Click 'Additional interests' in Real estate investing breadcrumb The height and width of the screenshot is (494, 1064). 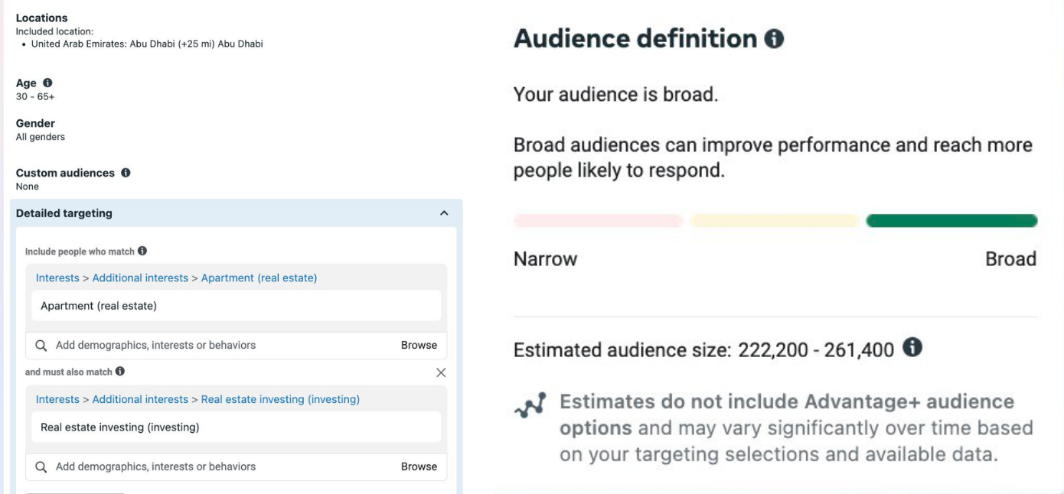point(140,399)
